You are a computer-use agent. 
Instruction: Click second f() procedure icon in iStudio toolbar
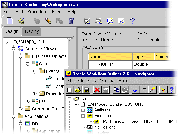pyautogui.click(x=121, y=21)
